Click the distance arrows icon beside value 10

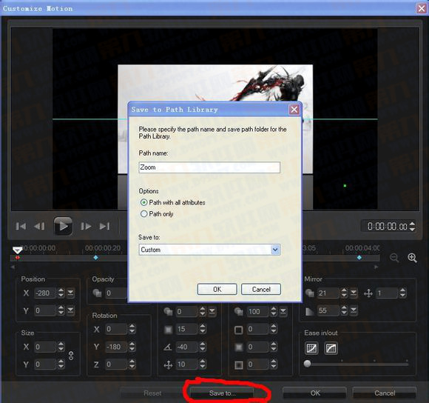click(x=168, y=364)
